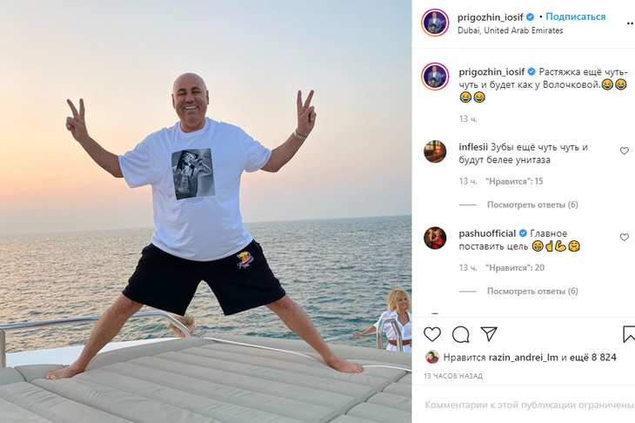Expand replies under the inflesii comment
The height and width of the screenshot is (423, 635).
pos(532,205)
